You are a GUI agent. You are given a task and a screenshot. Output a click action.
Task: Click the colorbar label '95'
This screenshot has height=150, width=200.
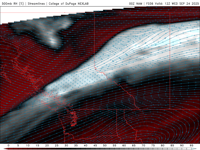coord(191,145)
